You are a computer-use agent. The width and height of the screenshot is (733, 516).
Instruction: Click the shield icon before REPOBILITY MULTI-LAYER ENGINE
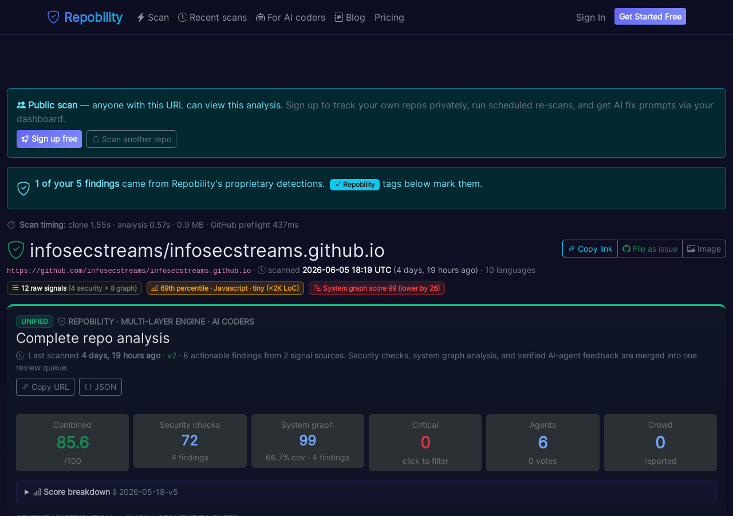point(62,322)
